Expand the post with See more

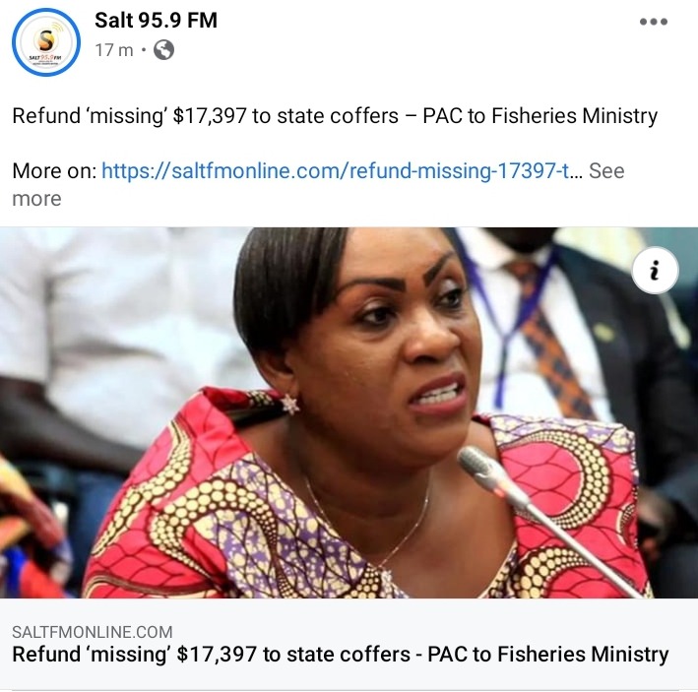[606, 171]
